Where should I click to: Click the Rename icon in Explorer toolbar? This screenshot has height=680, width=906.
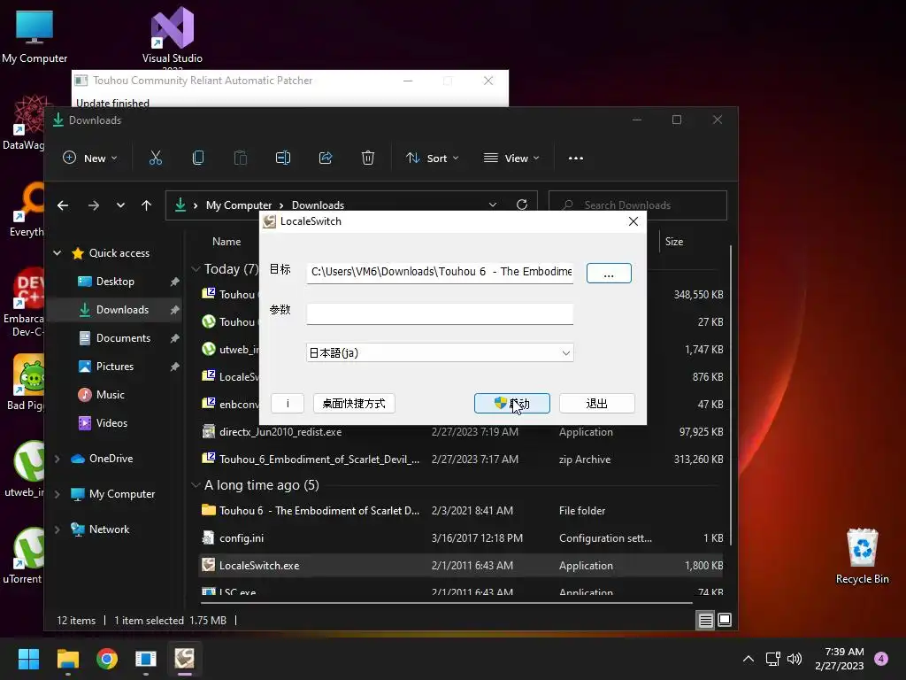pos(283,158)
